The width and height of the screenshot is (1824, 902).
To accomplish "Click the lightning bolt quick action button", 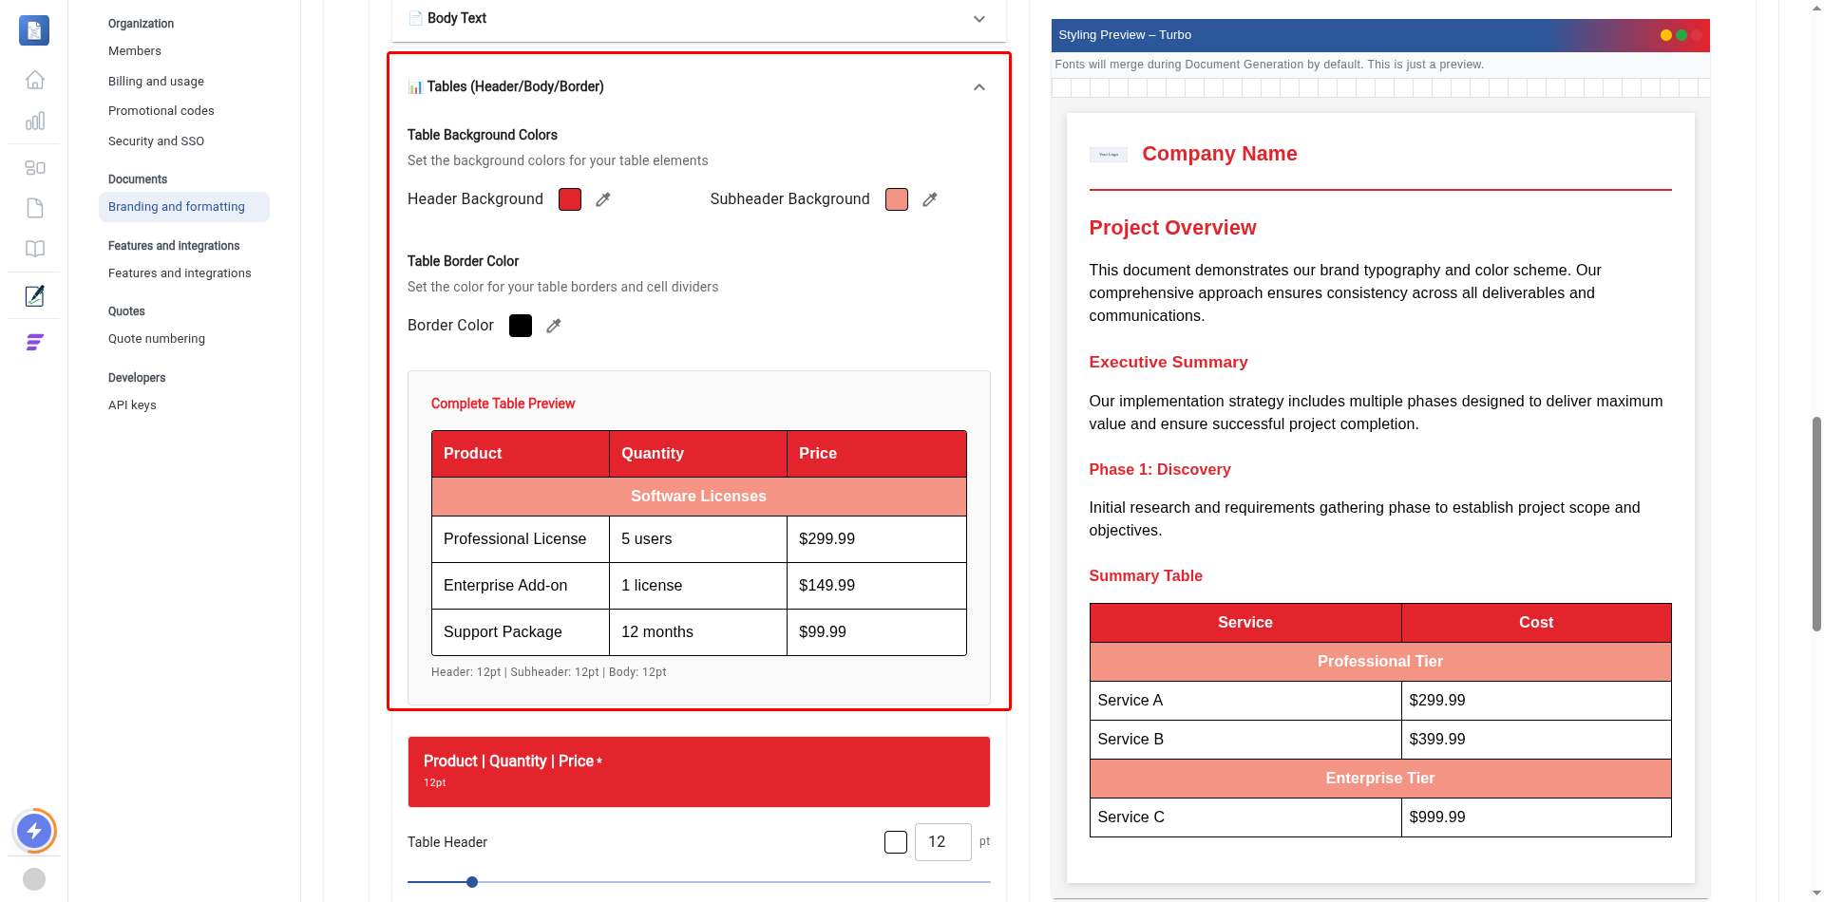I will pyautogui.click(x=34, y=832).
